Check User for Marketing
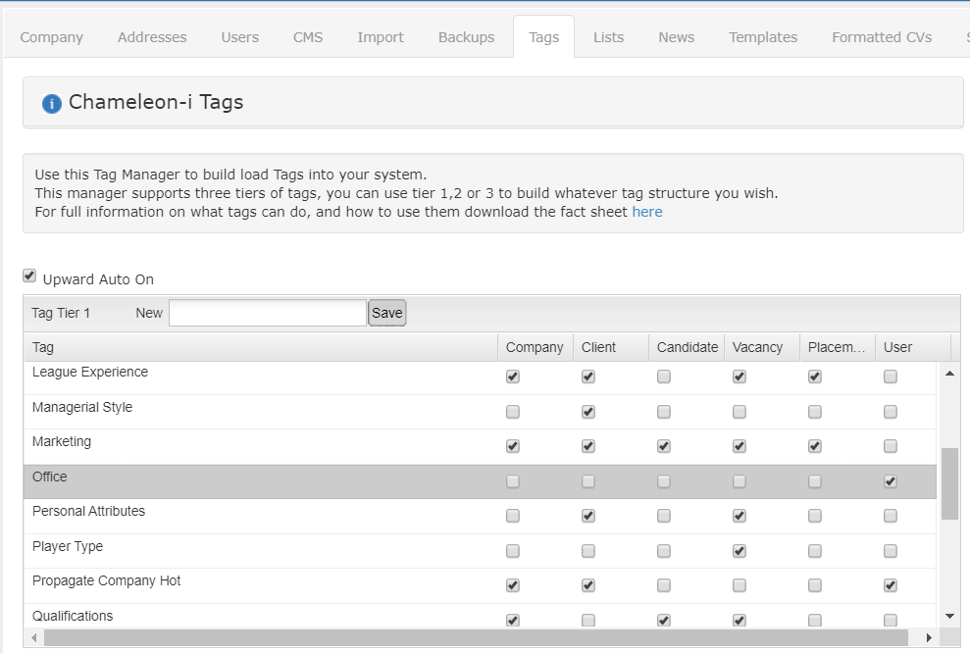 [891, 446]
